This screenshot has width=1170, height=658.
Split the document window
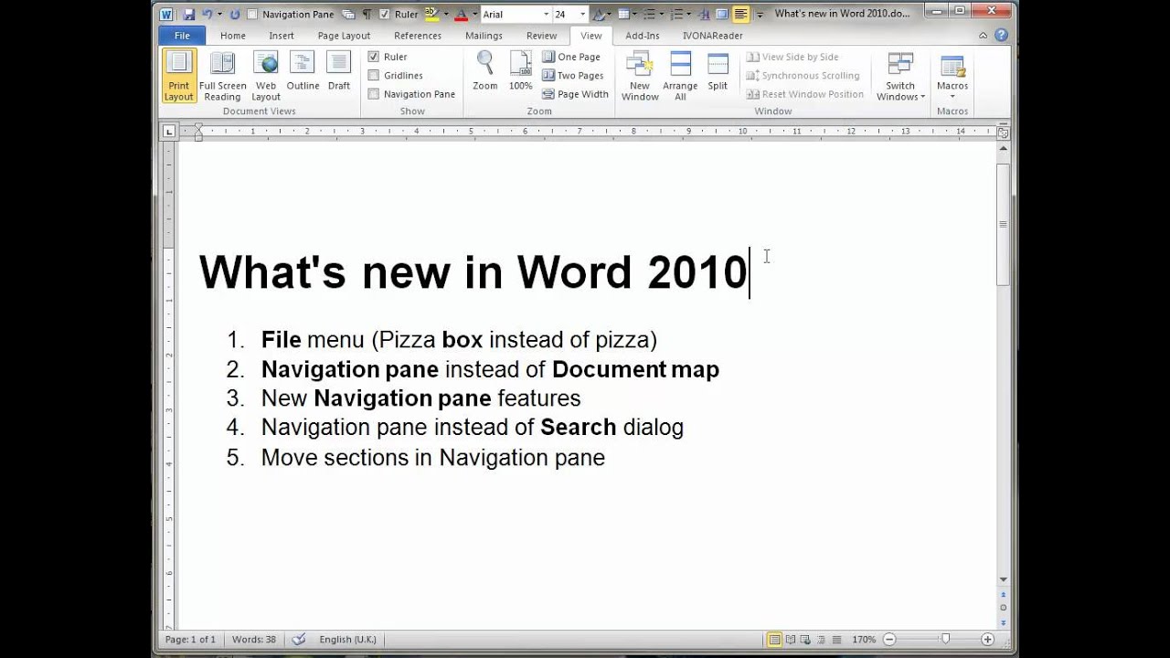click(718, 71)
